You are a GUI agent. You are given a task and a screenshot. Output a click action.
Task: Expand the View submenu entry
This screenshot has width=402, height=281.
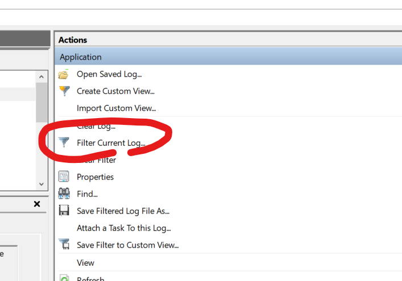click(x=85, y=263)
